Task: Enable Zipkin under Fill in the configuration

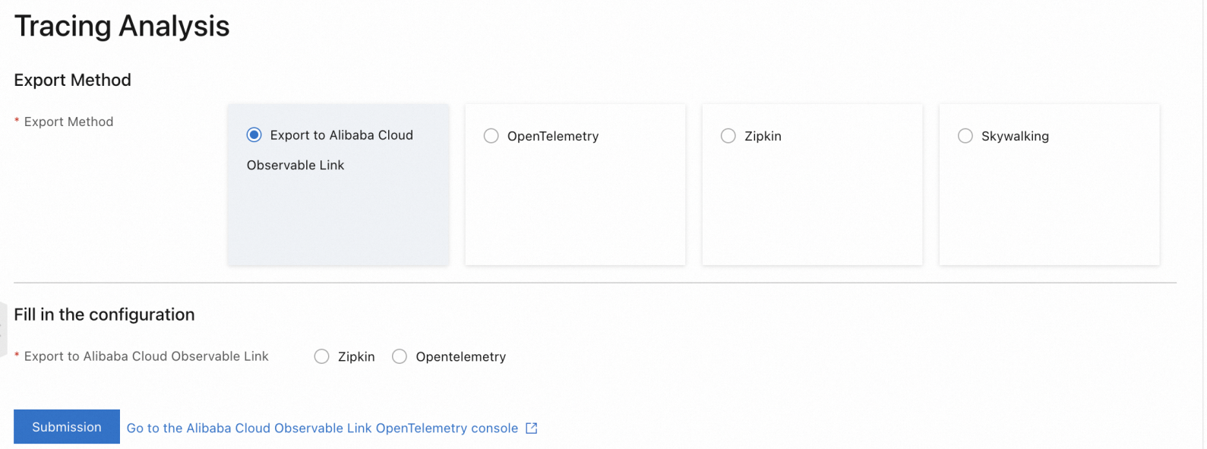Action: pos(322,357)
